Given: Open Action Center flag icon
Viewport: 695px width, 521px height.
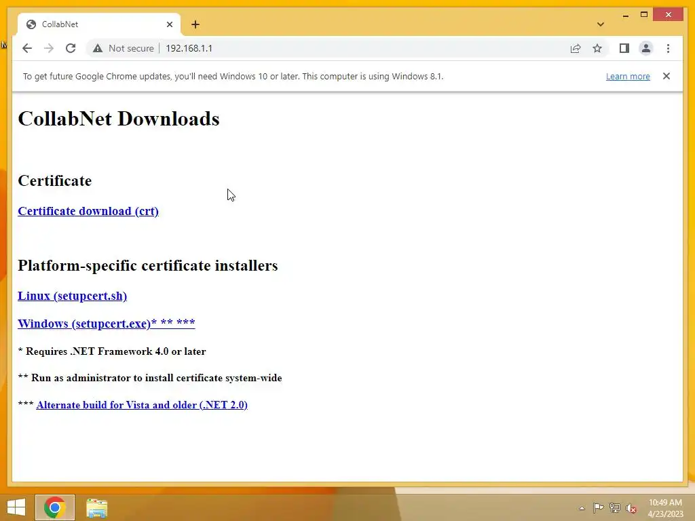Looking at the screenshot, I should pos(598,508).
